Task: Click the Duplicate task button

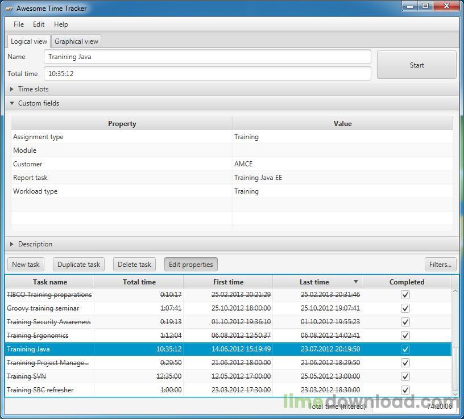Action: point(78,264)
